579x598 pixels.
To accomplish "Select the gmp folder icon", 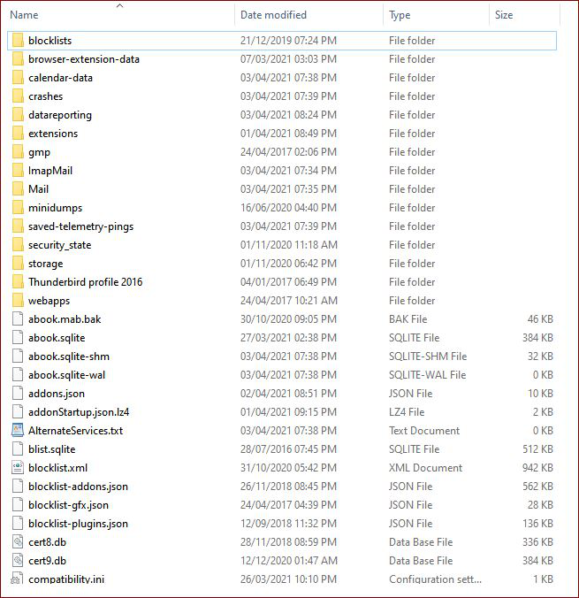I will pyautogui.click(x=18, y=152).
